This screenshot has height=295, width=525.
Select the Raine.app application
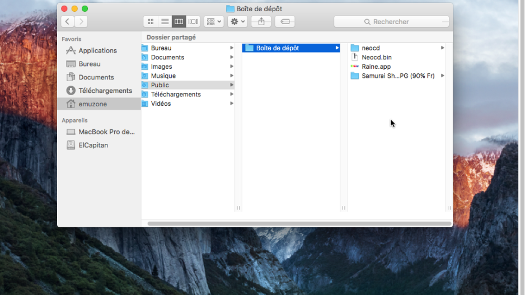coord(397,67)
